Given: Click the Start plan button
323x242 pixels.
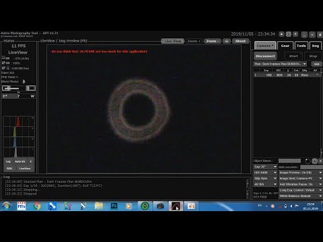Looking at the screenshot, I should pos(293,56).
